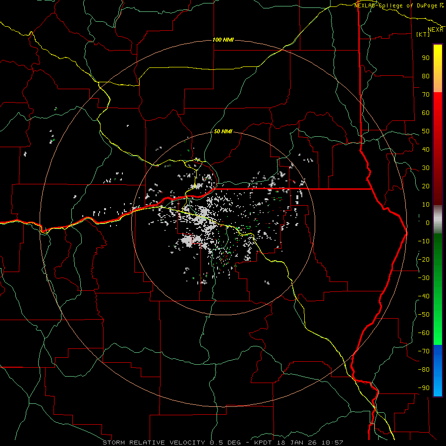Click the 40 value on velocity scale

click(x=426, y=149)
